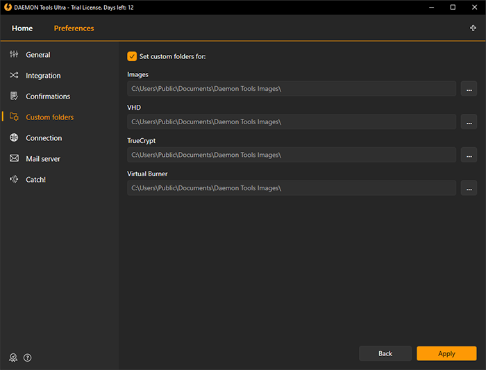Select the Custom folders section
The height and width of the screenshot is (370, 486).
(x=49, y=117)
